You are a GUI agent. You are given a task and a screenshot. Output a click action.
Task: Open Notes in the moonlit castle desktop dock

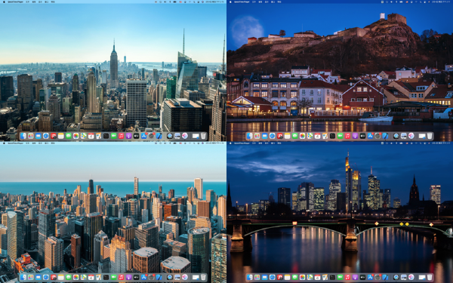pos(288,136)
